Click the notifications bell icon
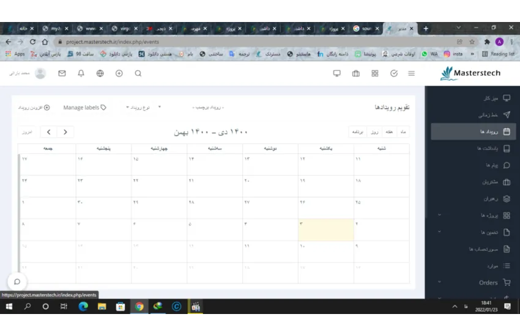Screen dimensions: 520x336 [81, 73]
